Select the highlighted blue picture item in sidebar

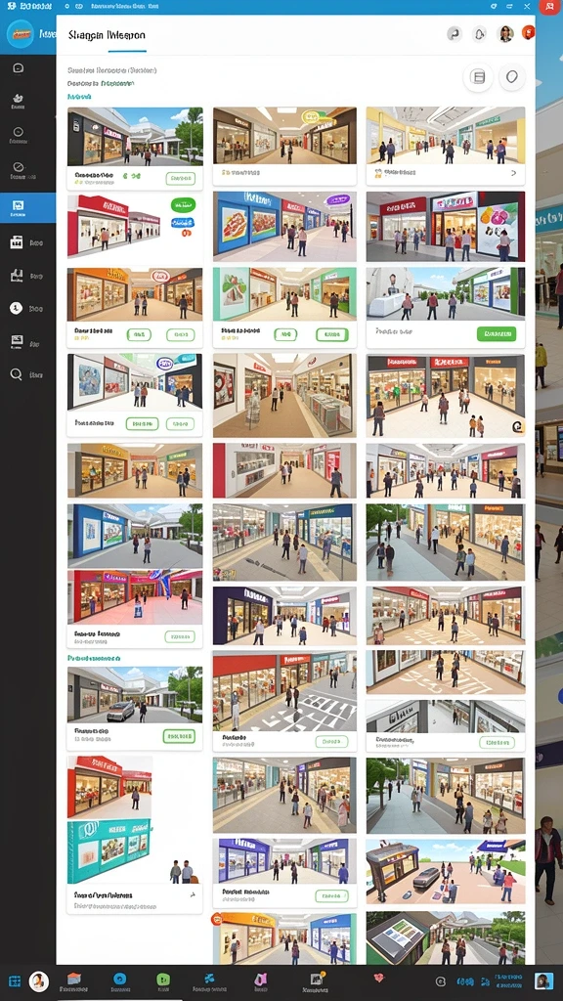point(27,207)
